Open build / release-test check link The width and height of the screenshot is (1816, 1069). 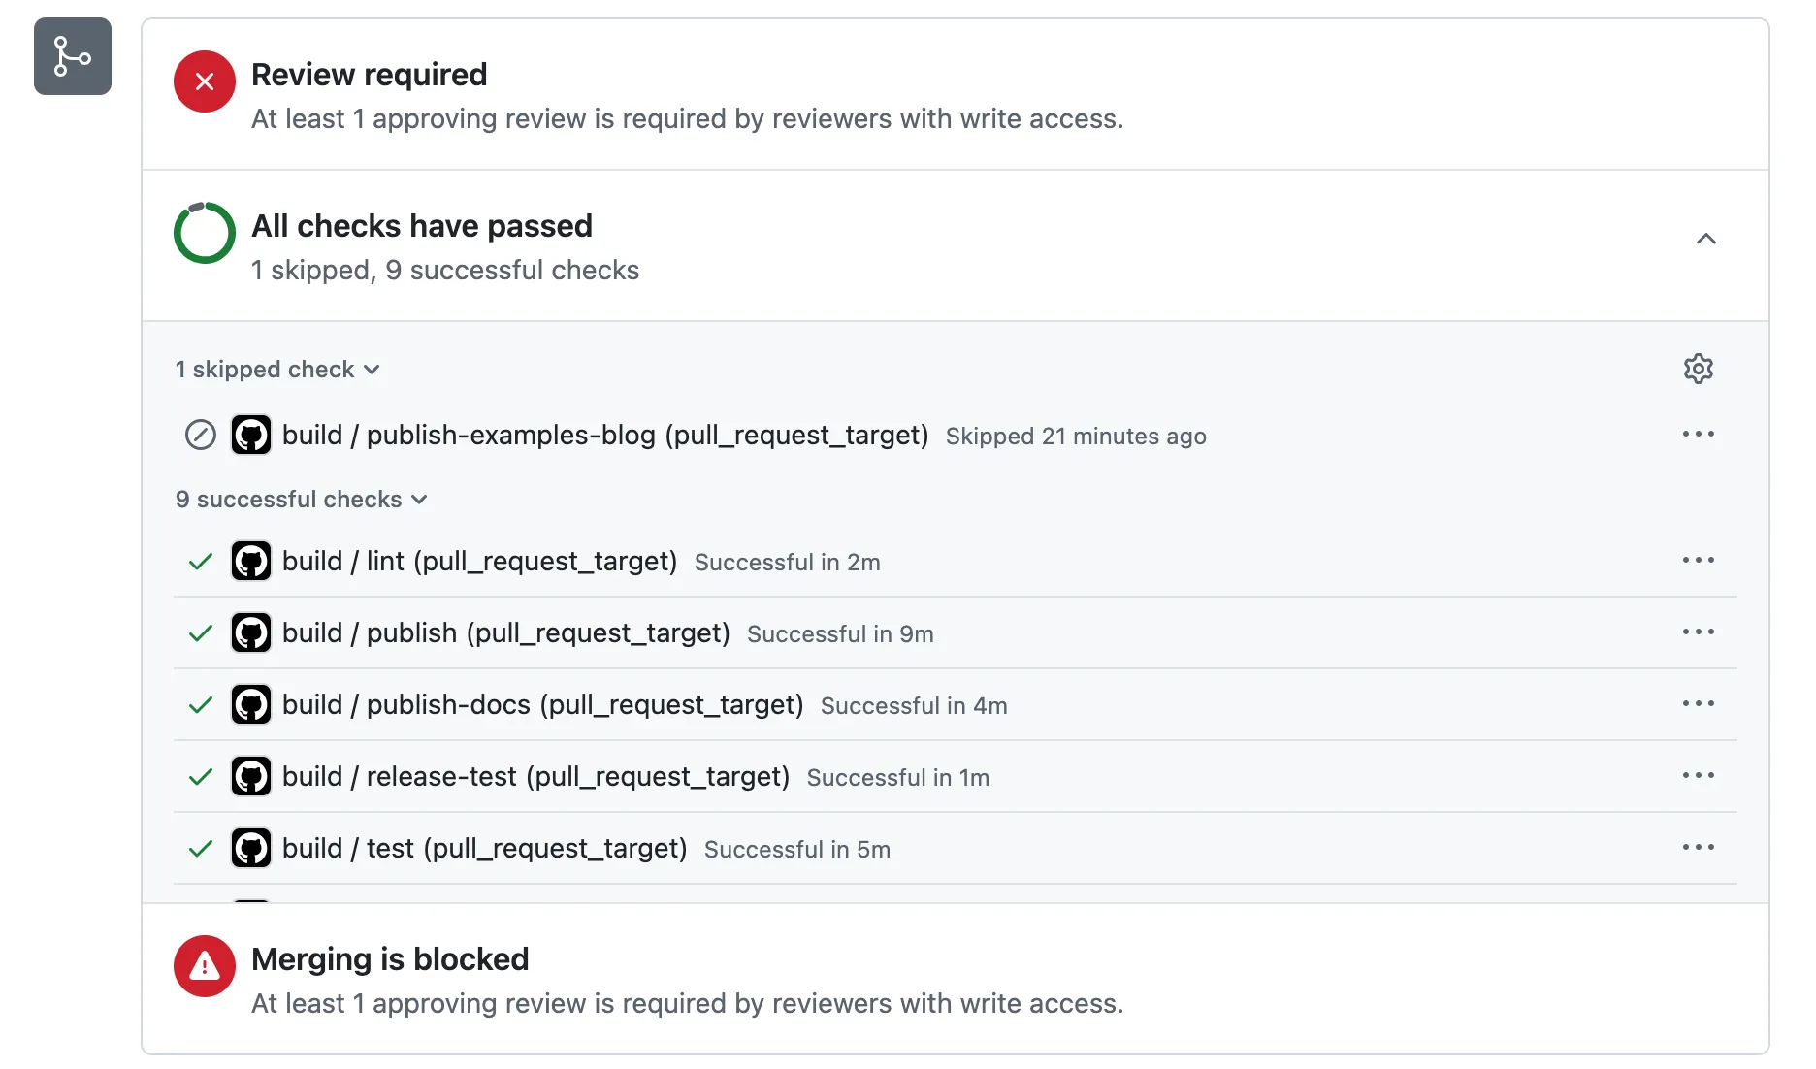tap(535, 776)
